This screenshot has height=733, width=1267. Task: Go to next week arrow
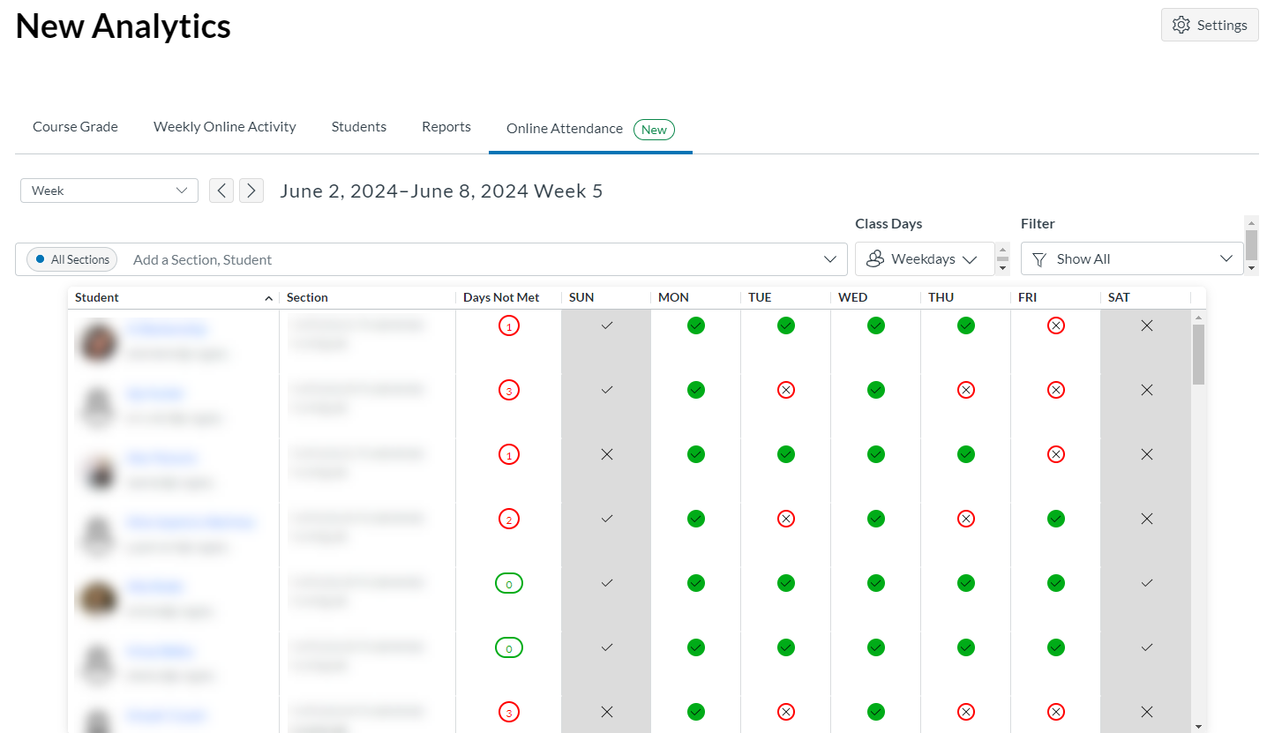[251, 191]
